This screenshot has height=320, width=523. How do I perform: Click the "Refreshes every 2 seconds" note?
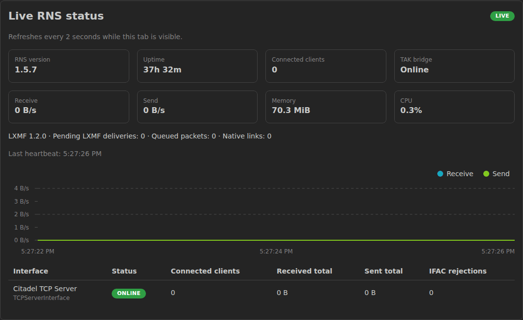[x=95, y=37]
